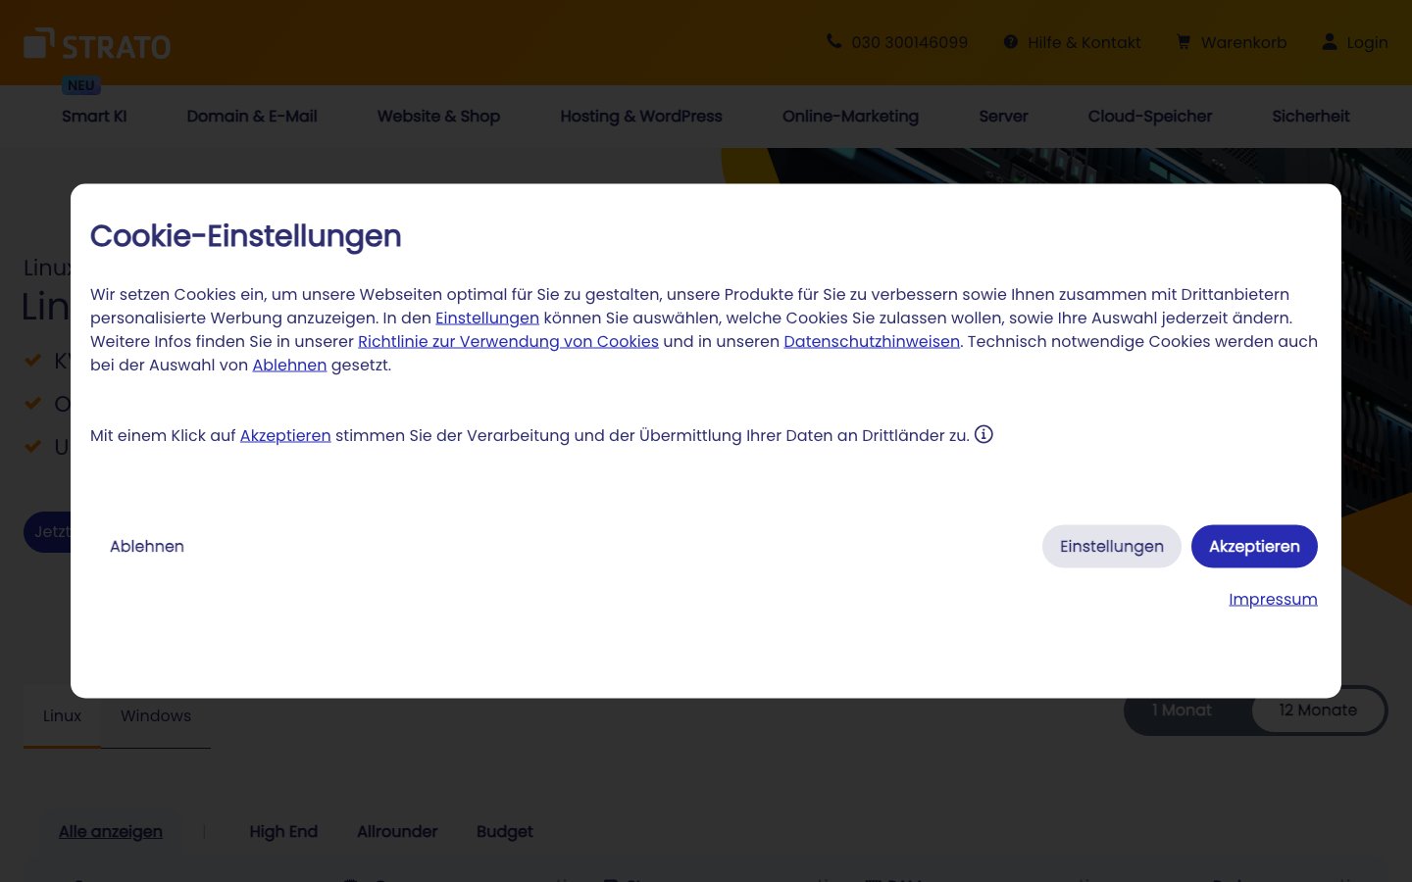
Task: Click the info icon after Drittländer zu
Action: click(x=983, y=434)
